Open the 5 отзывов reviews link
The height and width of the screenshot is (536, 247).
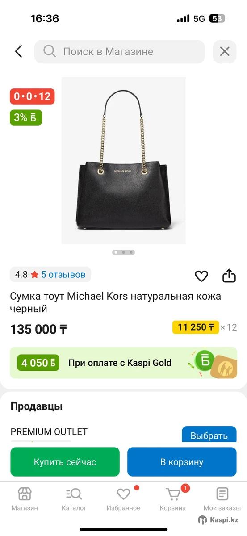(63, 275)
